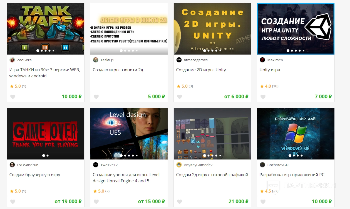Open the MaximYA seller avatar
This screenshot has width=350, height=209.
click(x=262, y=60)
